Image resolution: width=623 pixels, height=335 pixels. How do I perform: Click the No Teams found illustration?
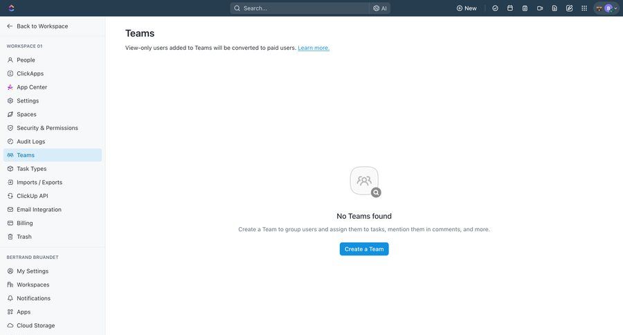coord(365,181)
